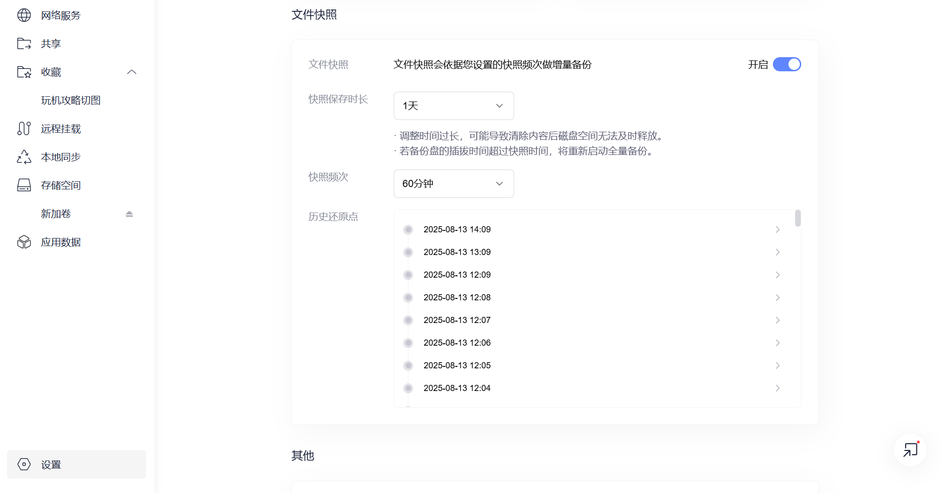Viewport: 949px width, 493px height.
Task: Expand the 2025-08-13 12:08 restore point arrow
Action: (x=778, y=297)
